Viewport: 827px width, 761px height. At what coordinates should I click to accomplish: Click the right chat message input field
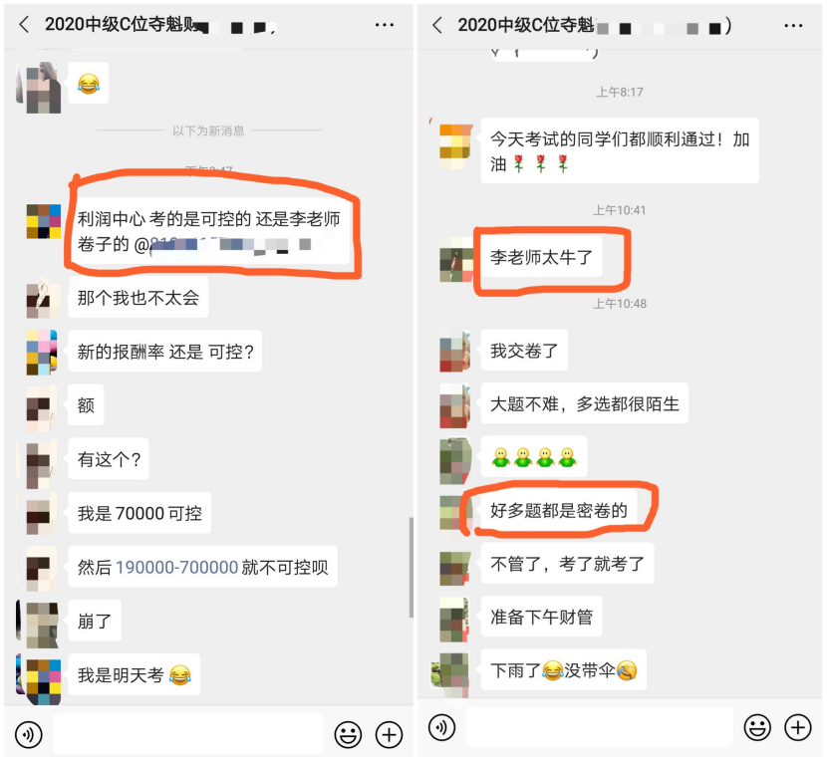pyautogui.click(x=600, y=728)
